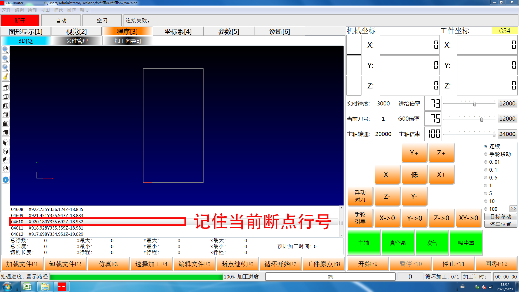The height and width of the screenshot is (292, 519).
Task: Click the zoom in magnifier icon
Action: pyautogui.click(x=5, y=58)
